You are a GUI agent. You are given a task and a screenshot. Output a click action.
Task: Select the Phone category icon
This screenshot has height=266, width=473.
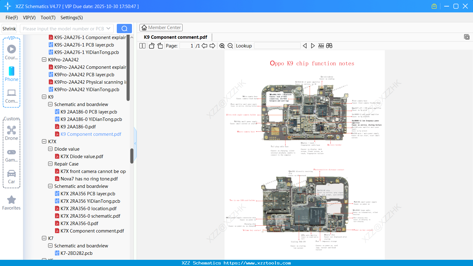click(11, 74)
